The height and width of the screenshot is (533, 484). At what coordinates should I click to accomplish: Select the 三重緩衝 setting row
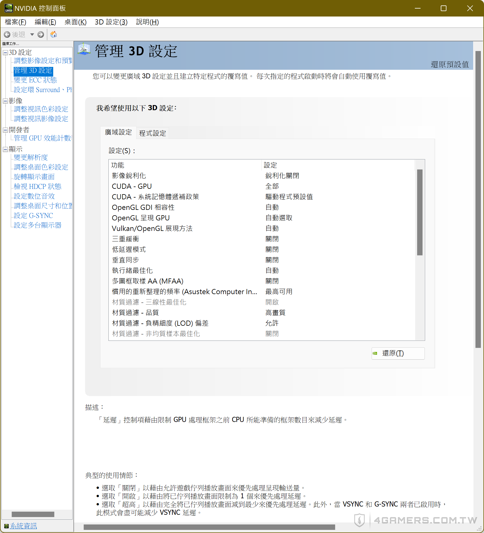point(262,239)
